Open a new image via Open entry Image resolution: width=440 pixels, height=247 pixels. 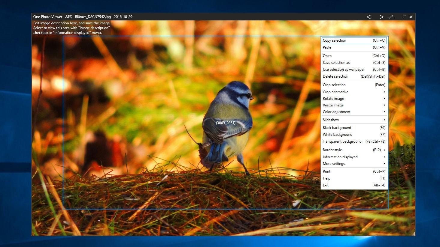[327, 55]
